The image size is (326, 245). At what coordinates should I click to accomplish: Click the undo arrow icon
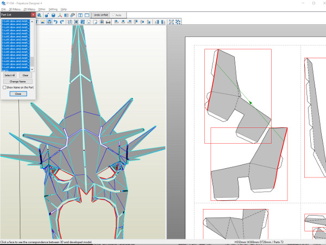point(55,22)
